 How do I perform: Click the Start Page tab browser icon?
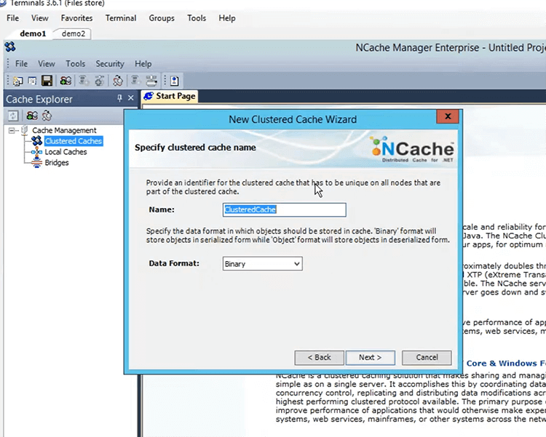(x=149, y=96)
